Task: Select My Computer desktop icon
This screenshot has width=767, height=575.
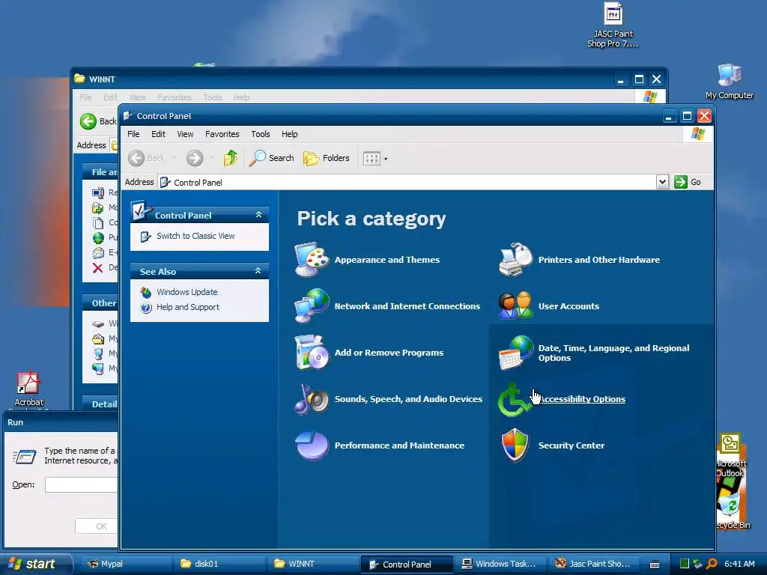Action: pyautogui.click(x=730, y=82)
